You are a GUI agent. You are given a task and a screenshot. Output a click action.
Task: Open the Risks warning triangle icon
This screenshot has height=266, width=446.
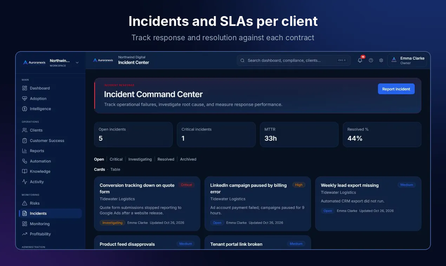coord(25,203)
